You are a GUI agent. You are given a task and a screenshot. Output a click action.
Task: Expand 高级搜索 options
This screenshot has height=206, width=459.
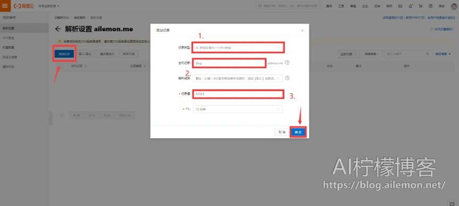click(x=443, y=54)
